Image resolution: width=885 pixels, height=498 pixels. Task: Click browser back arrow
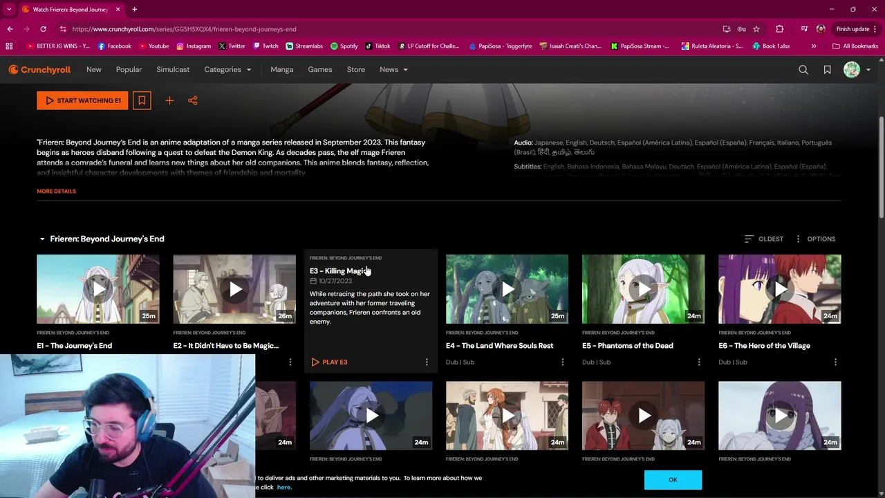(x=10, y=29)
